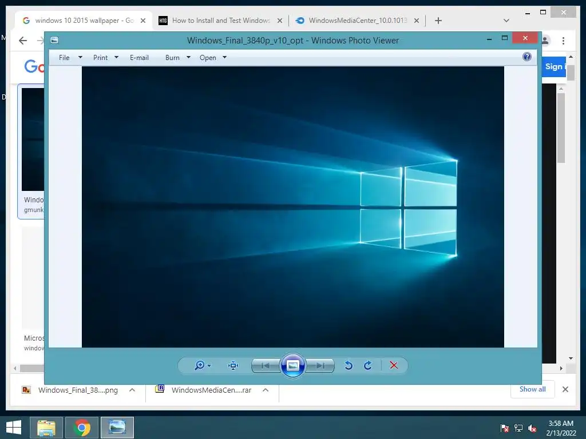Close the How to Install tab
Screen dimensions: 586x439
coord(279,21)
